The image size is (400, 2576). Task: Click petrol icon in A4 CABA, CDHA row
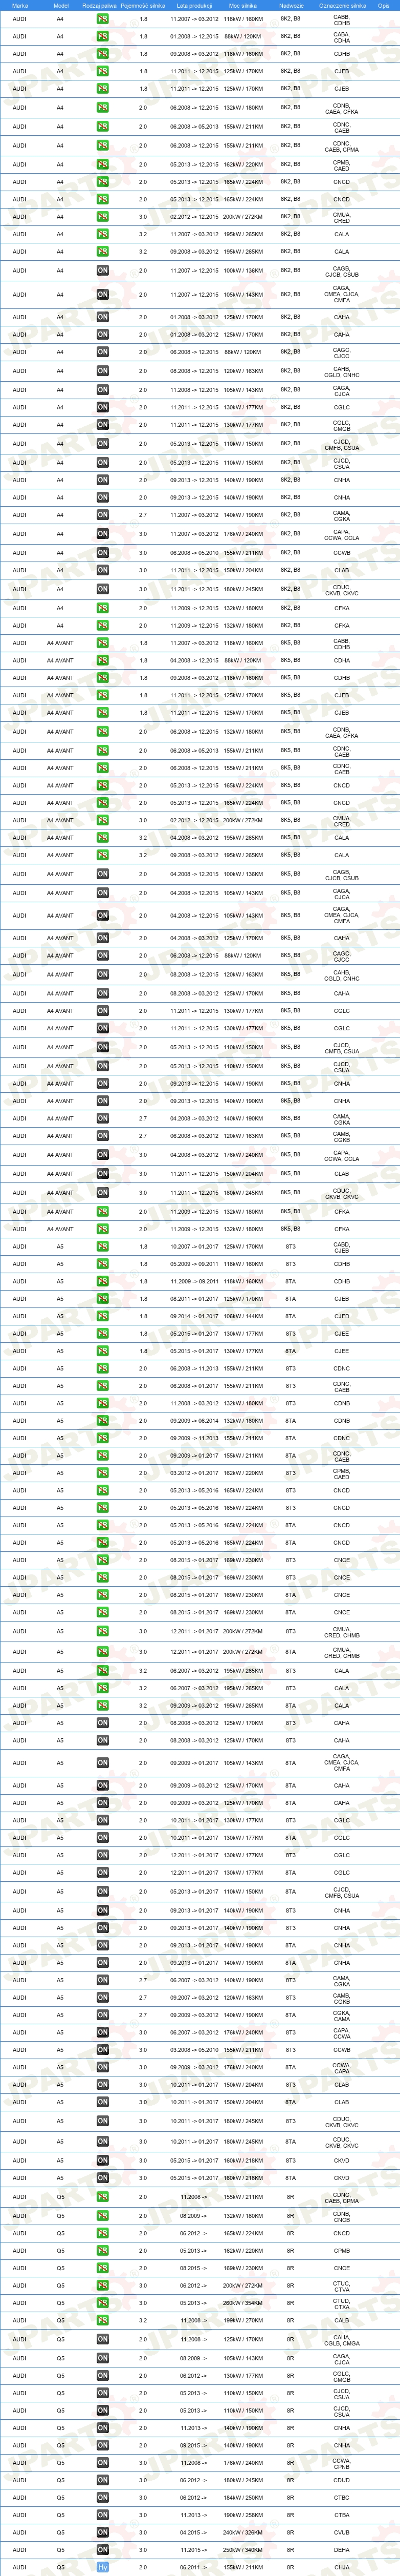click(103, 36)
